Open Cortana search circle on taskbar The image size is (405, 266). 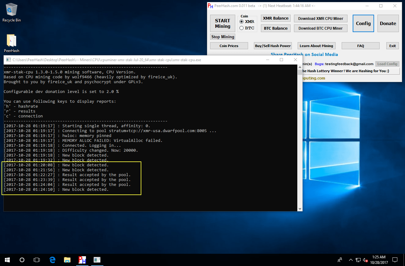pos(22,260)
